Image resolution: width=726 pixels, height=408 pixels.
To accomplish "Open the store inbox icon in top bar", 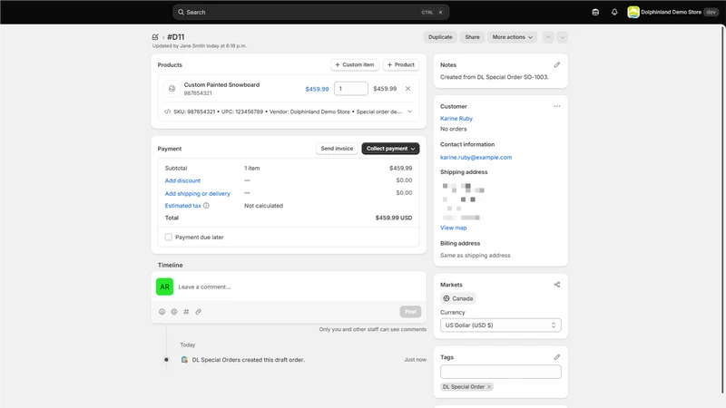I will [x=595, y=13].
